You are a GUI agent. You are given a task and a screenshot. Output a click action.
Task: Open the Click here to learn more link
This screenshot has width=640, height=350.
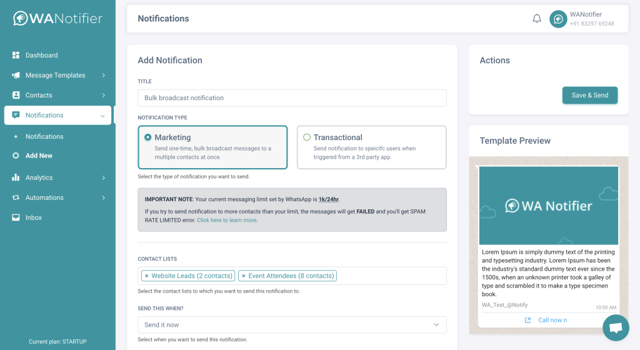tap(226, 220)
